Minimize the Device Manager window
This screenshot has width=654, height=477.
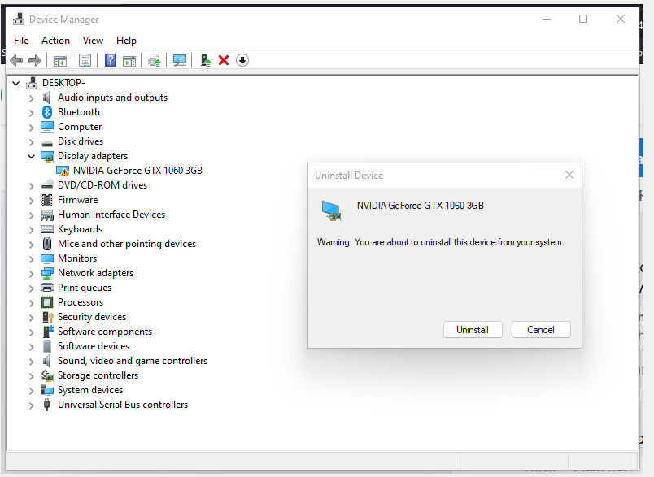tap(547, 19)
